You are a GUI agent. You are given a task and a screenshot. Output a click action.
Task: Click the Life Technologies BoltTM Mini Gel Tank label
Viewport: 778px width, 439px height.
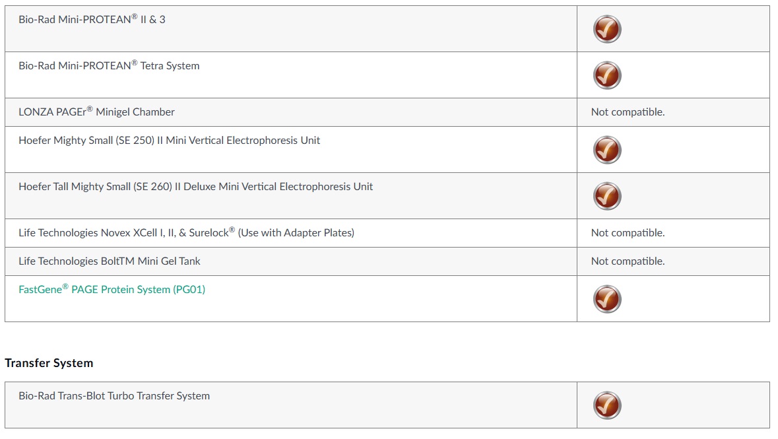(109, 261)
